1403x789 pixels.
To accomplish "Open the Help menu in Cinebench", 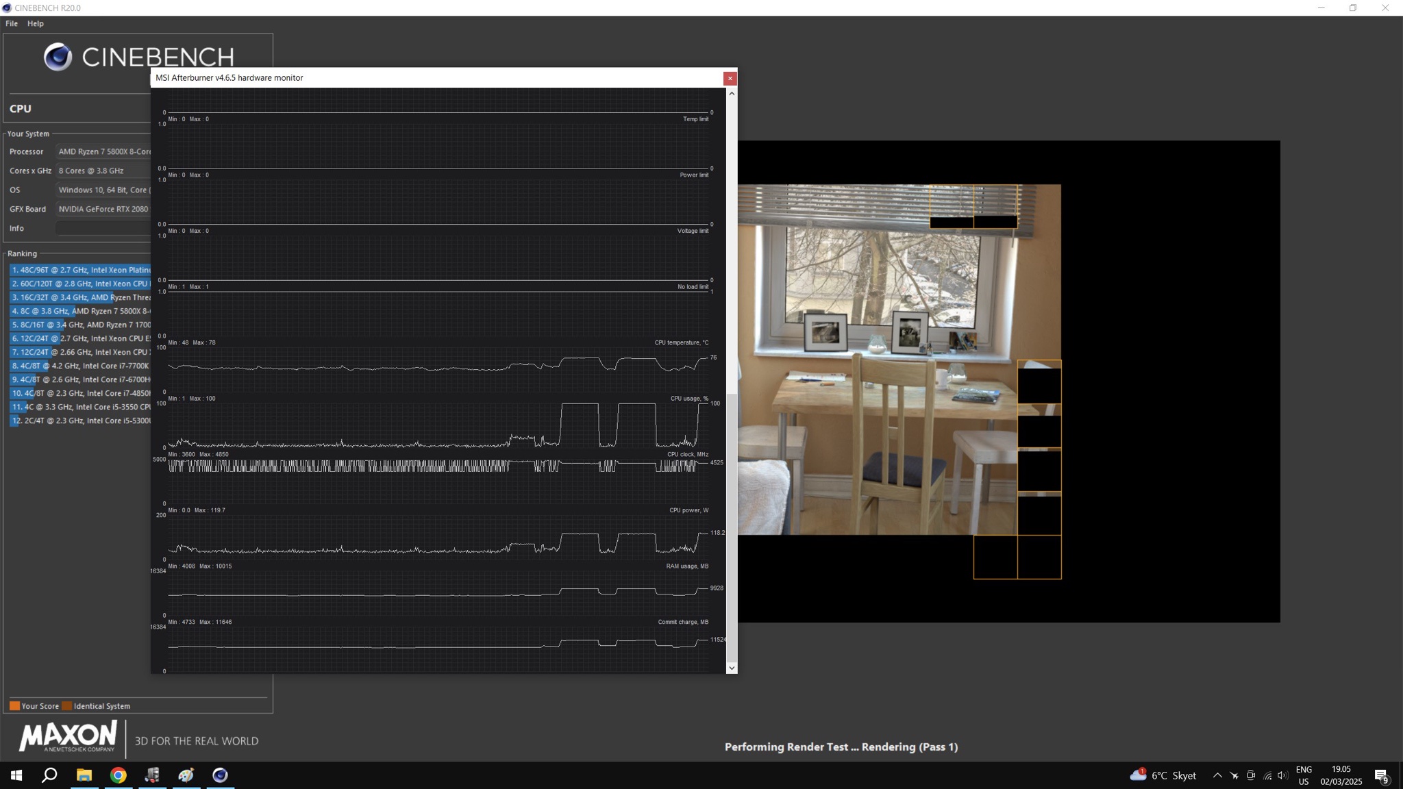I will [36, 23].
